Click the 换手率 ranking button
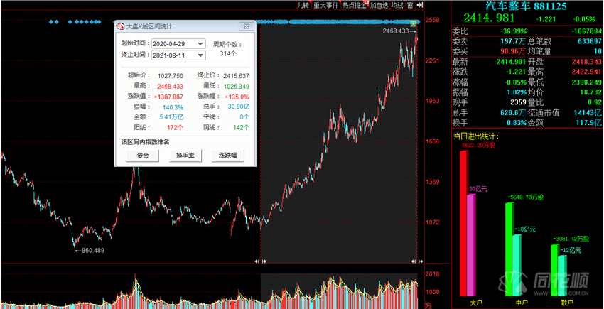The image size is (604, 309). 185,156
